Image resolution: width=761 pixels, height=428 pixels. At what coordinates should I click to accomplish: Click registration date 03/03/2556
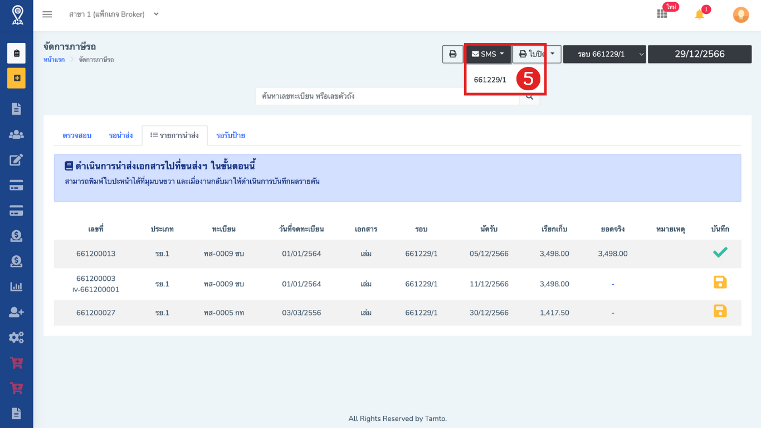[x=301, y=313]
